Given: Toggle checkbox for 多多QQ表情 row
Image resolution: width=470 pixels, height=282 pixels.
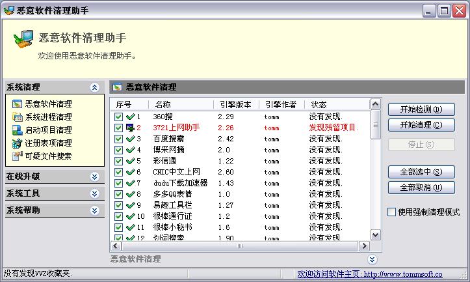Looking at the screenshot, I should tap(118, 194).
